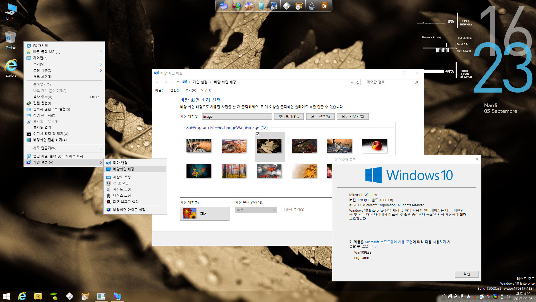Launch iexplore from the desktop
Screen dimensions: 536x302
click(11, 68)
